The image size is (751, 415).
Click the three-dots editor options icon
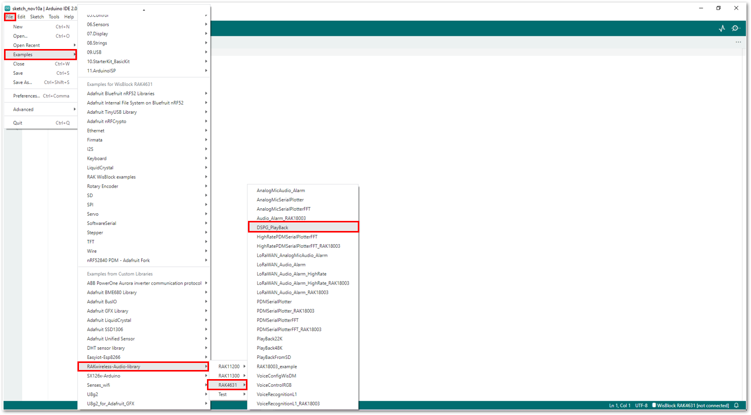click(738, 42)
